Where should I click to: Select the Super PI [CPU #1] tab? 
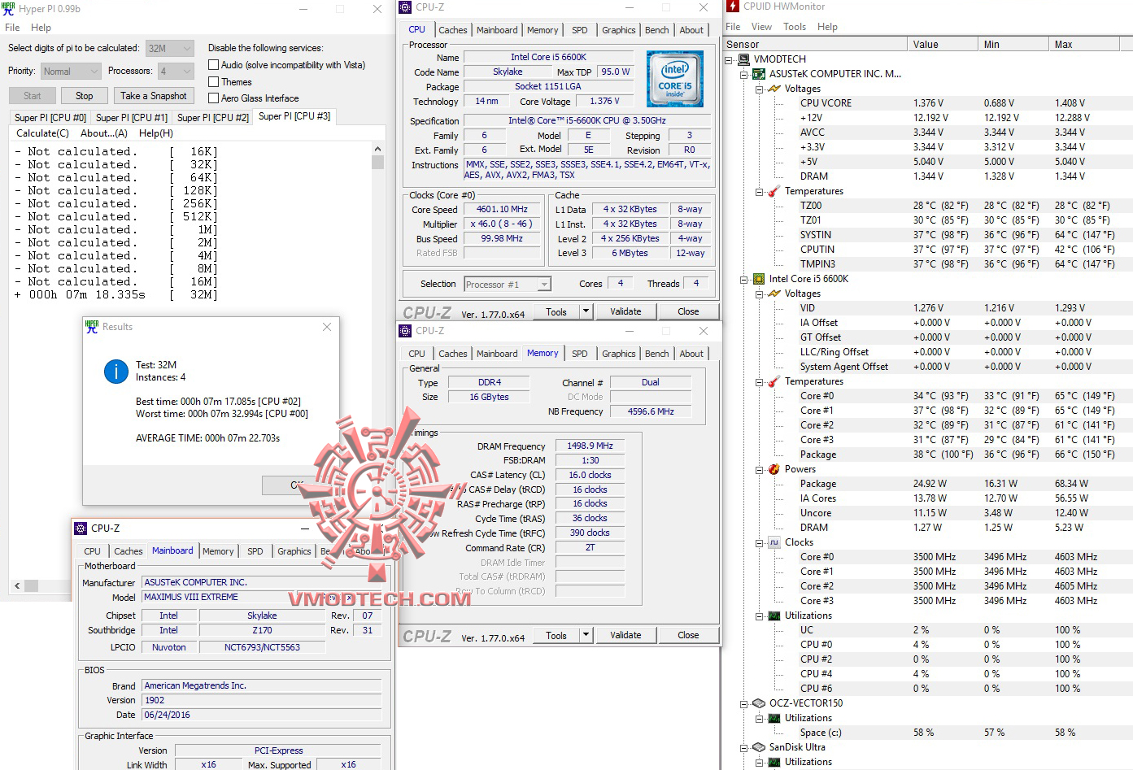131,116
